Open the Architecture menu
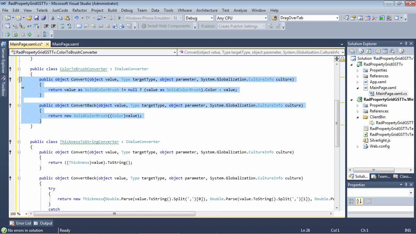The width and height of the screenshot is (416, 234). [207, 10]
